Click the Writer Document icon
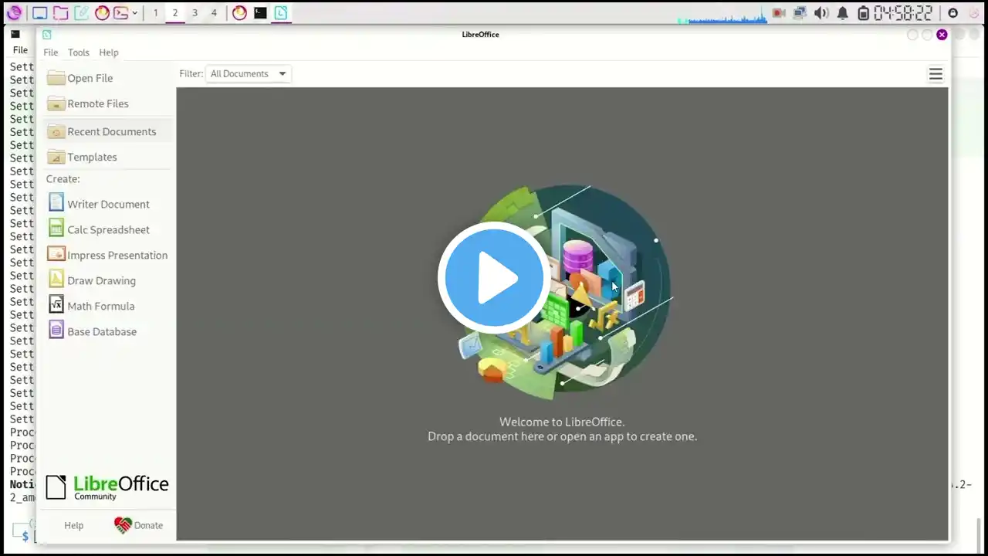The image size is (988, 556). pyautogui.click(x=56, y=203)
